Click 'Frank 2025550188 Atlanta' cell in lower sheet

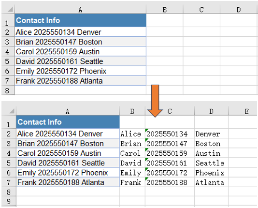point(68,182)
